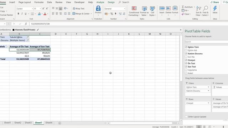228x128 pixels.
Task: Apply the red Font Color
Action: (x=45, y=14)
